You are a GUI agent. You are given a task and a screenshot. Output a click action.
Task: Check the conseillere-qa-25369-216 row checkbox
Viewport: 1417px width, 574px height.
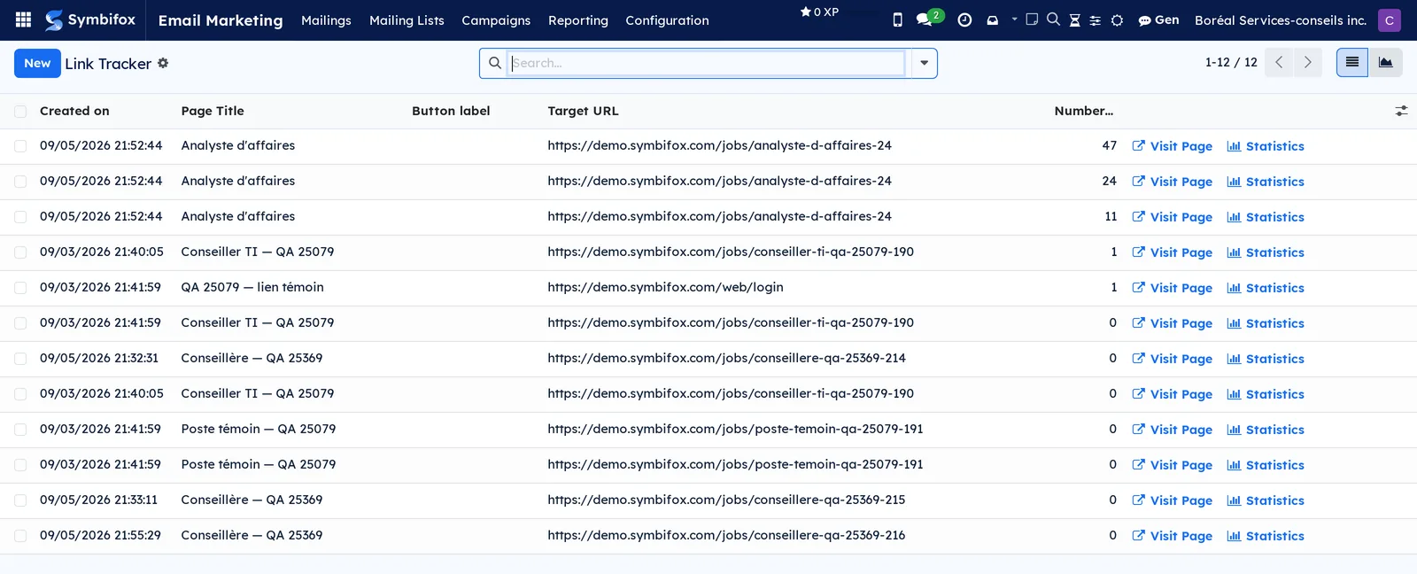20,536
